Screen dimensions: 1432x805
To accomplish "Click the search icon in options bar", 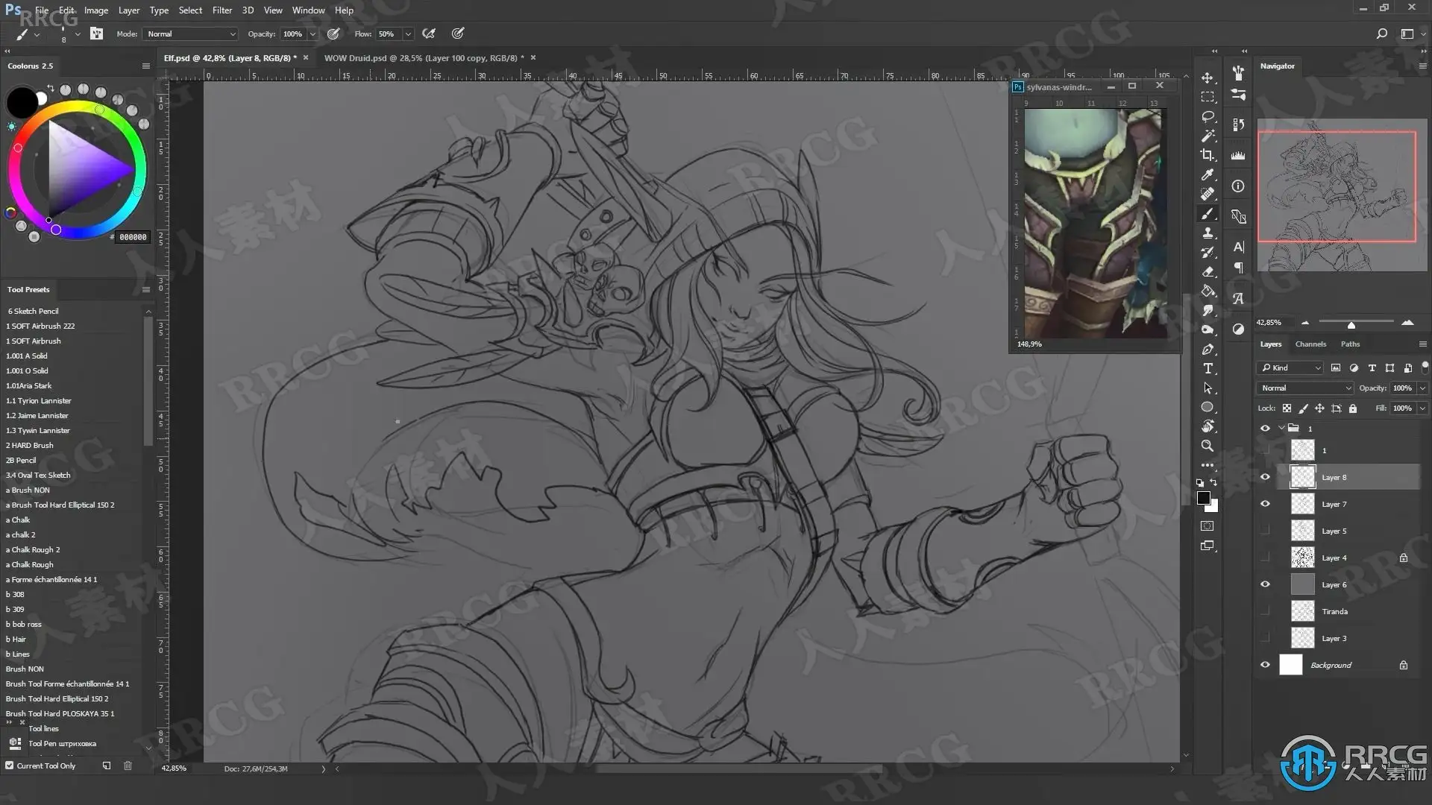I will [1381, 34].
